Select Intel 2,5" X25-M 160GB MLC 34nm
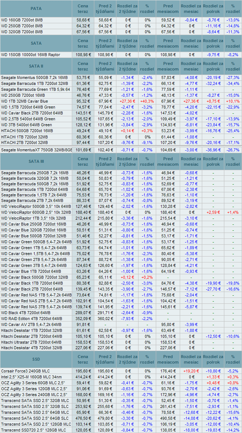 click(31, 377)
